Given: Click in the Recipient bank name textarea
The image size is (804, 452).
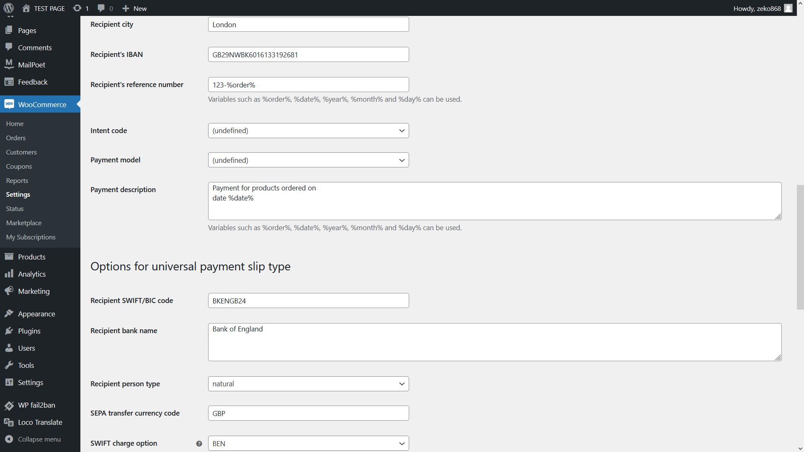Looking at the screenshot, I should [x=495, y=342].
